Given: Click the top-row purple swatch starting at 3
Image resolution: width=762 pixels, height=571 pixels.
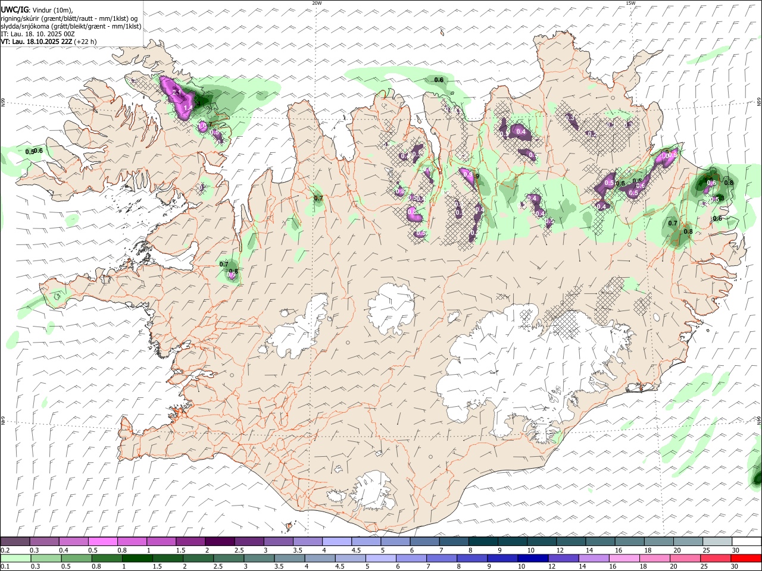Looking at the screenshot, I should 277,542.
